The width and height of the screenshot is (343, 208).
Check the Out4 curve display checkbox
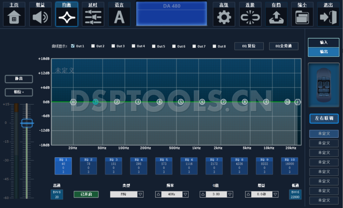[x=133, y=46]
